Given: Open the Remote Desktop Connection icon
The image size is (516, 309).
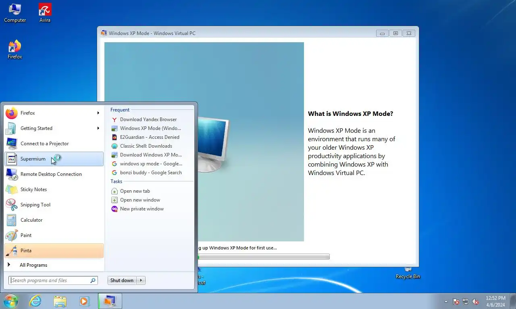Looking at the screenshot, I should point(11,174).
